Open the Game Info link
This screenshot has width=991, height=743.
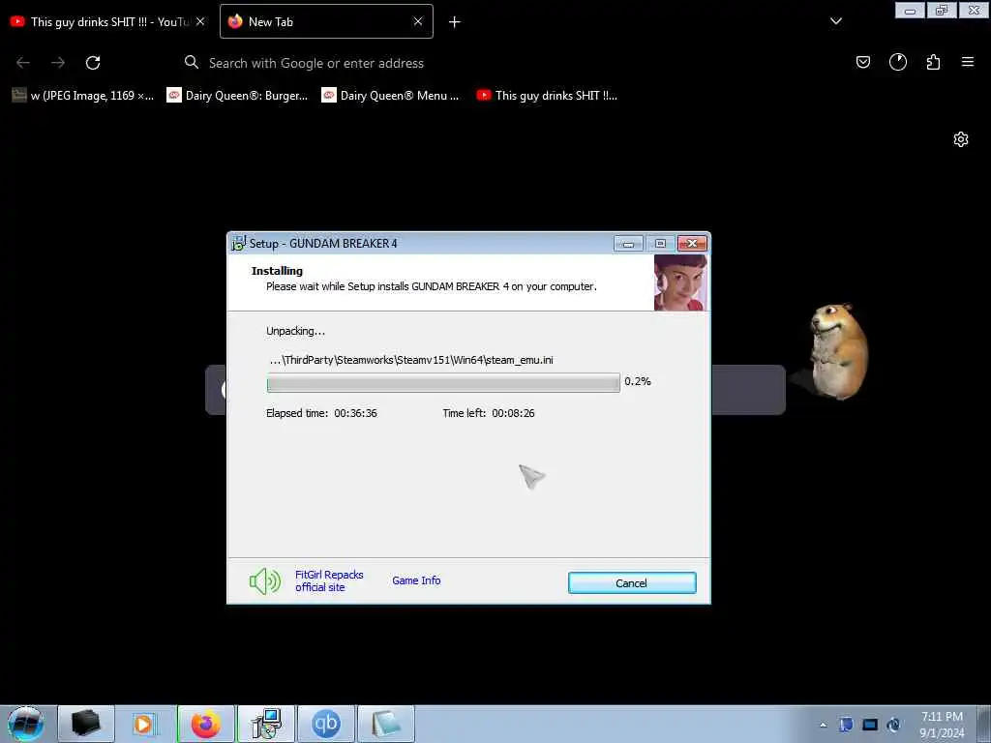416,580
